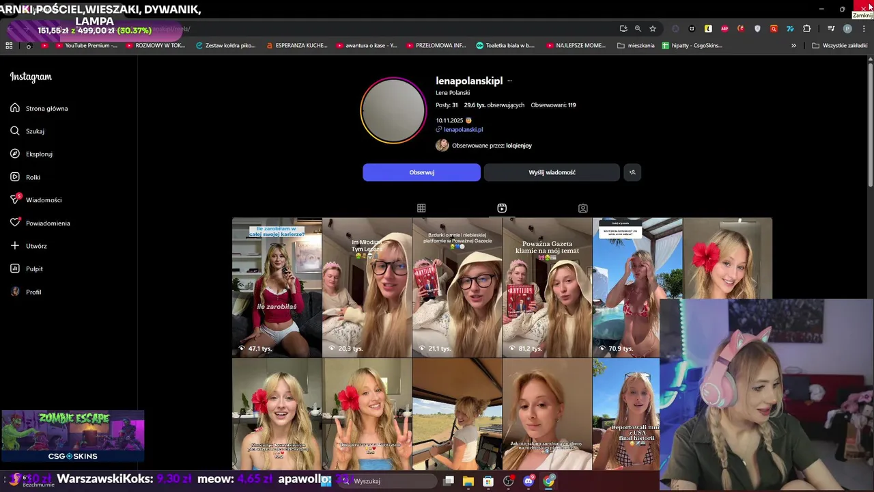This screenshot has width=874, height=492.
Task: Open Chrome three-dot menu
Action: tap(863, 29)
